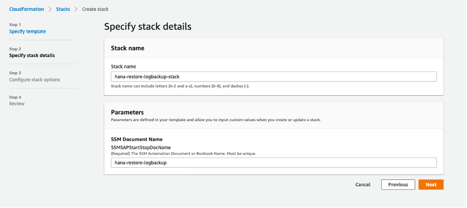Select Step 2 Specify stack details

(32, 55)
